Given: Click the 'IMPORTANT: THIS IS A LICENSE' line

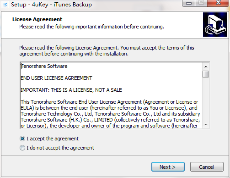Looking at the screenshot, I should point(71,90).
